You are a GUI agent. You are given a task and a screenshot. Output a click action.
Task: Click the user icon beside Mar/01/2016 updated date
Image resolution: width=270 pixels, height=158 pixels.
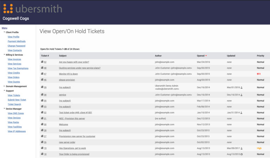tap(242, 87)
